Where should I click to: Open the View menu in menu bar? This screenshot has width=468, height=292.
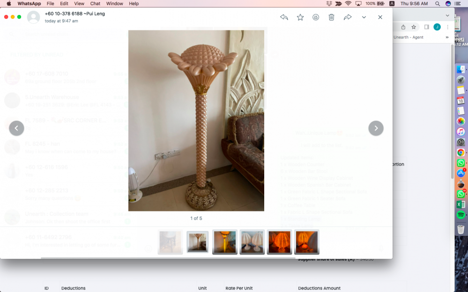coord(79,4)
